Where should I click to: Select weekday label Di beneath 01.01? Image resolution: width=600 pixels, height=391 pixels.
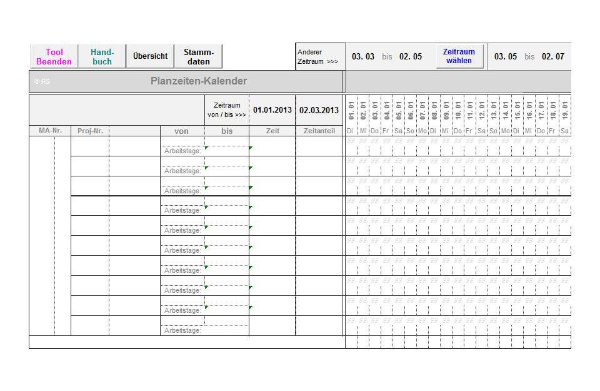[x=350, y=131]
